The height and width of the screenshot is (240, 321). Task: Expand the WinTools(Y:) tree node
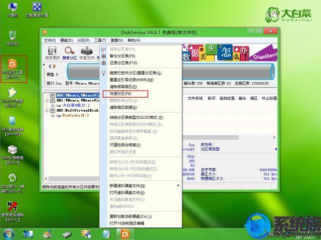pos(53,116)
